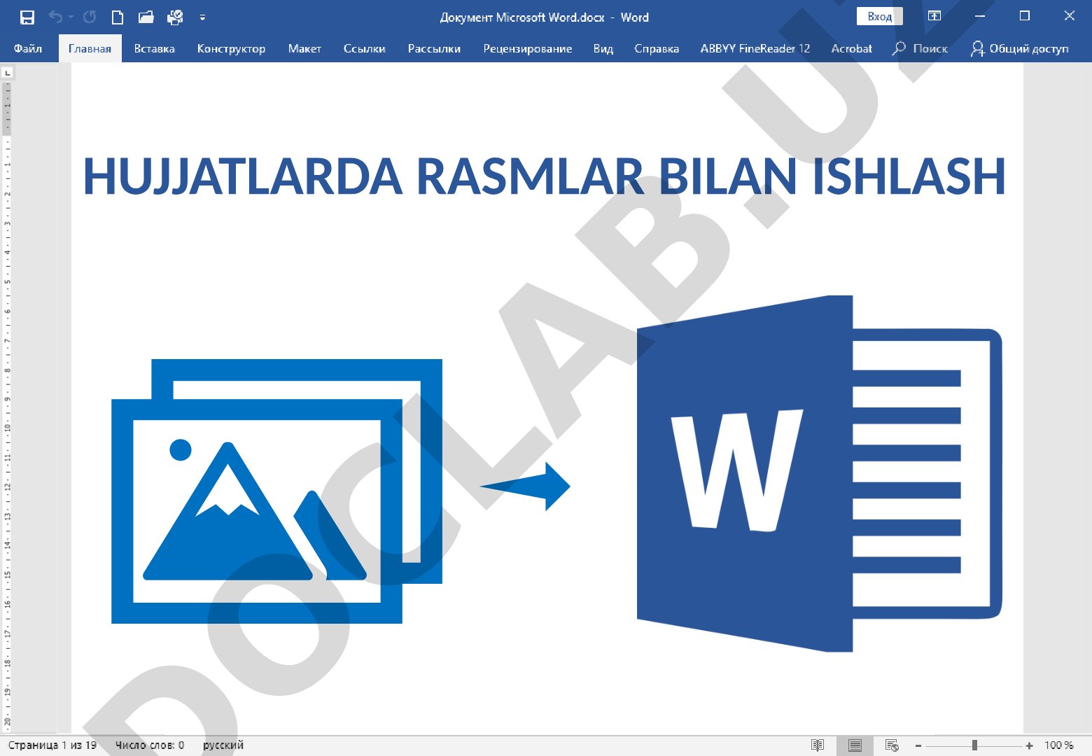Click the Undo arrow icon
Image resolution: width=1092 pixels, height=756 pixels.
56,17
